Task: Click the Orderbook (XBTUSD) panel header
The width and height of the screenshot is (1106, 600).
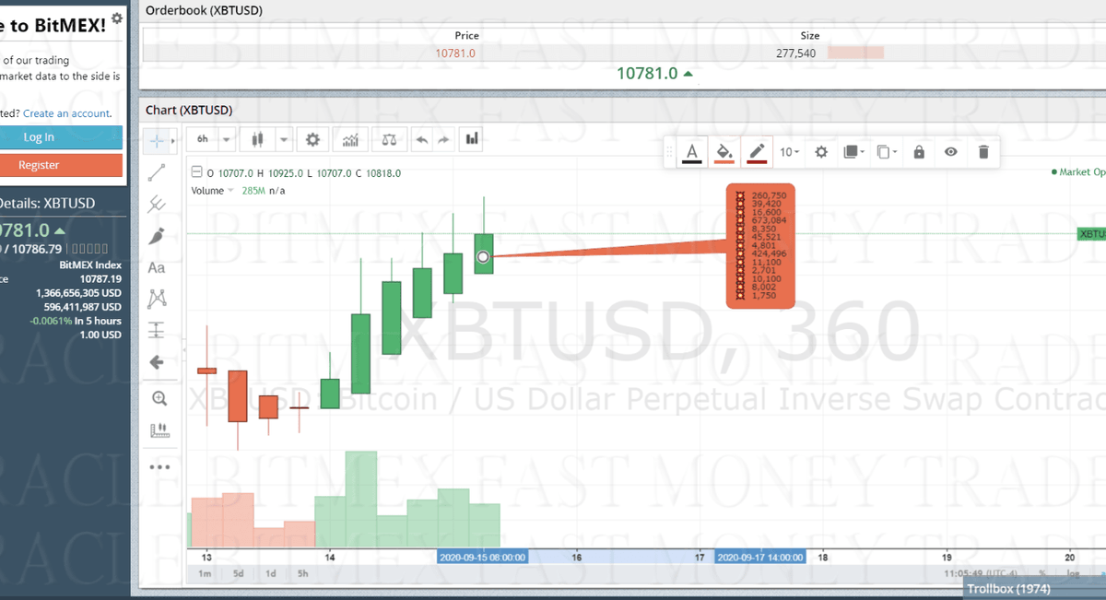Action: (x=204, y=10)
